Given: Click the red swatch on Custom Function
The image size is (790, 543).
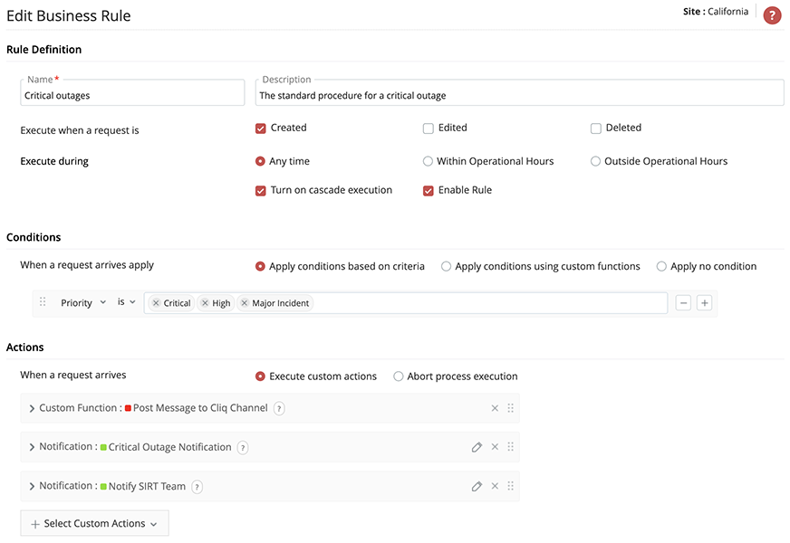Looking at the screenshot, I should point(128,408).
